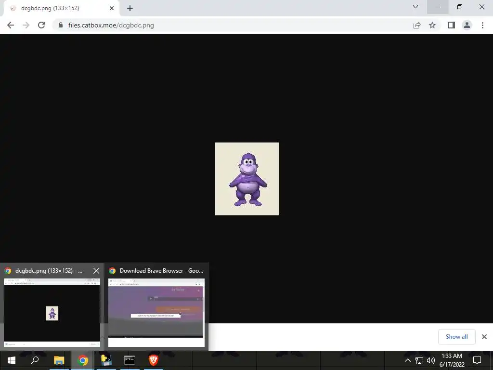Click the dcgbdc.png preview title text

49,271
